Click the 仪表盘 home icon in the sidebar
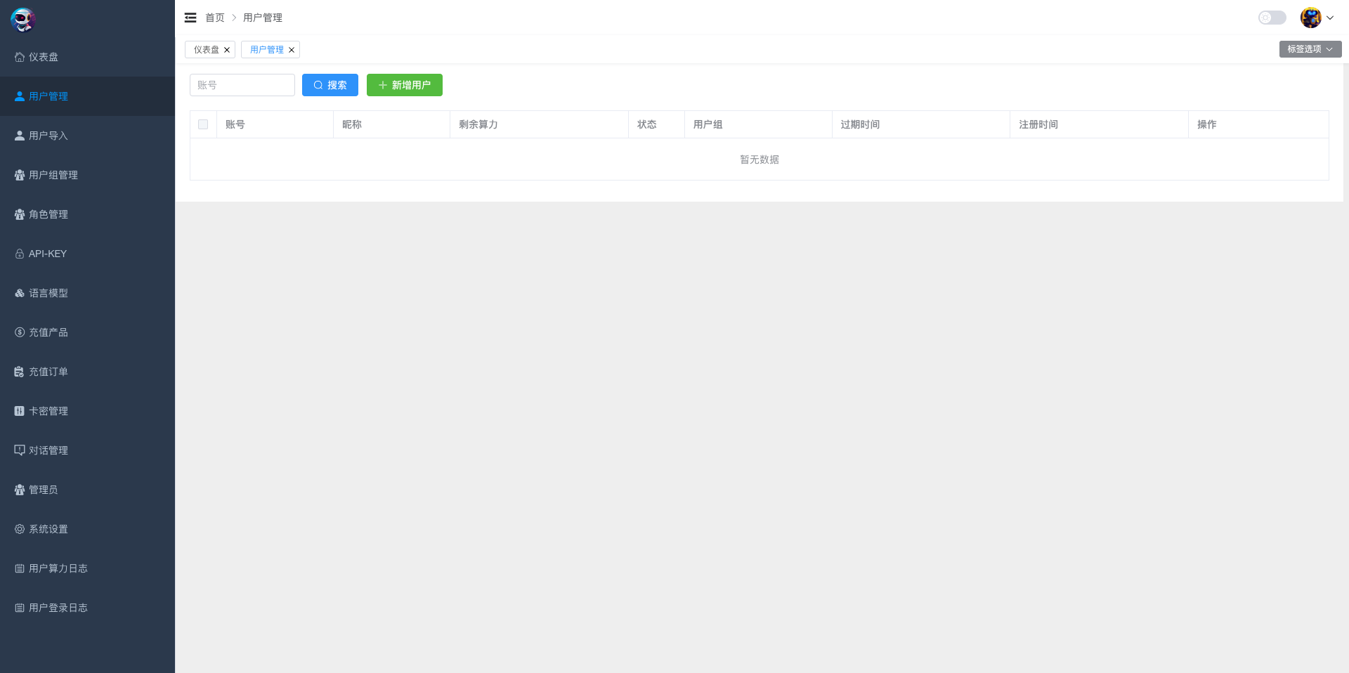1349x673 pixels. [x=20, y=57]
